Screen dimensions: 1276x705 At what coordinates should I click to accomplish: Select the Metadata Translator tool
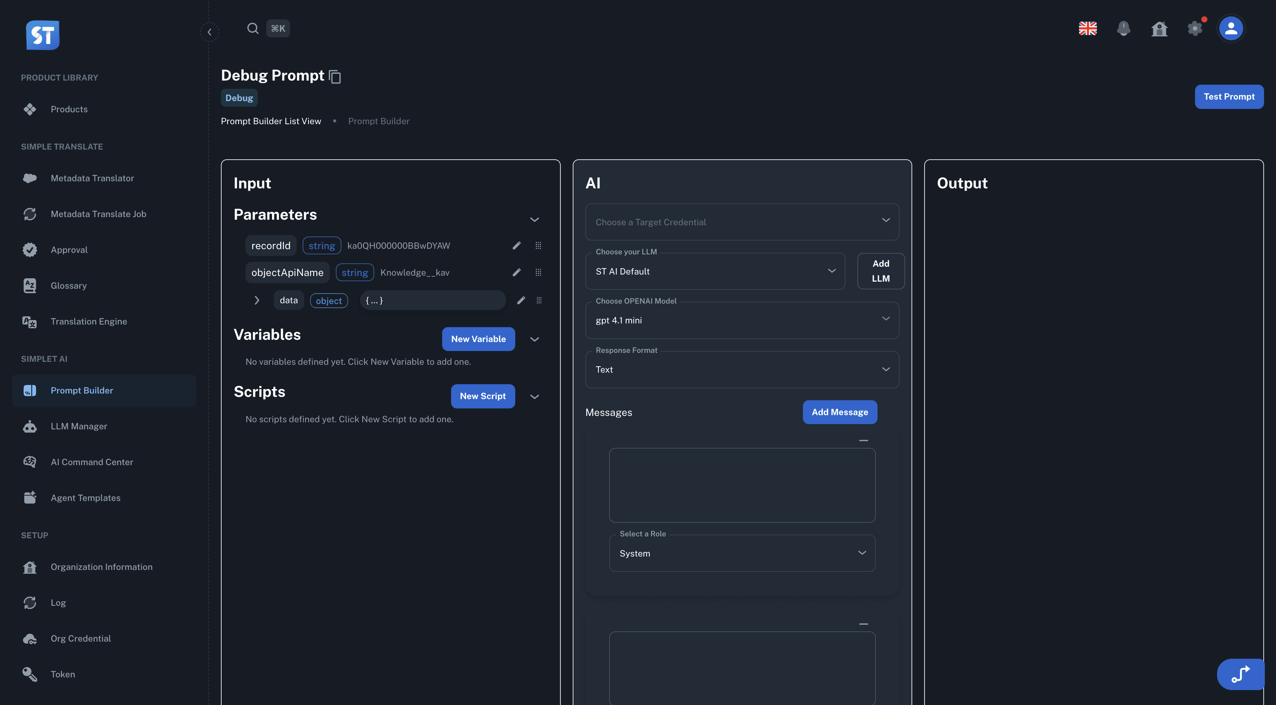pyautogui.click(x=92, y=178)
